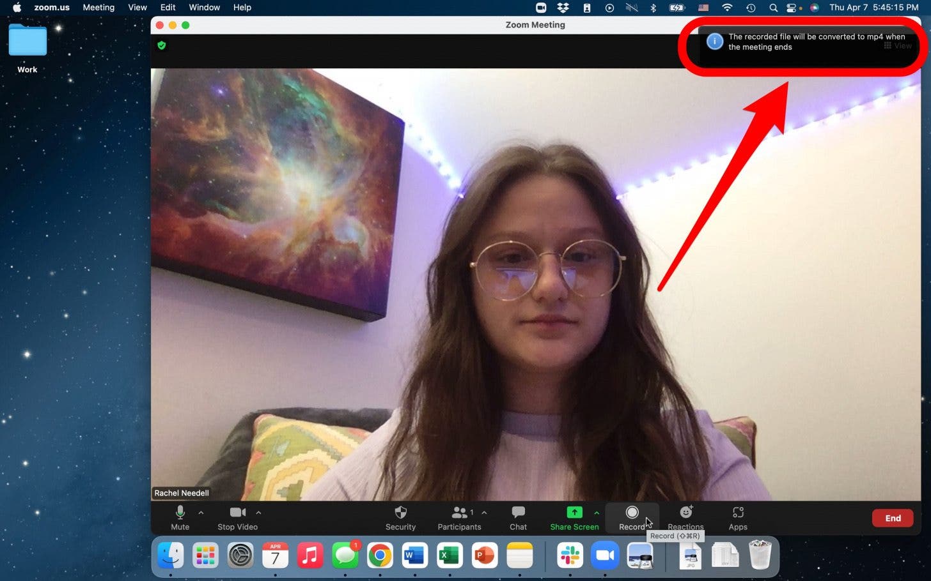Stop your video feed
Screen dimensions: 931x581
[x=237, y=518]
